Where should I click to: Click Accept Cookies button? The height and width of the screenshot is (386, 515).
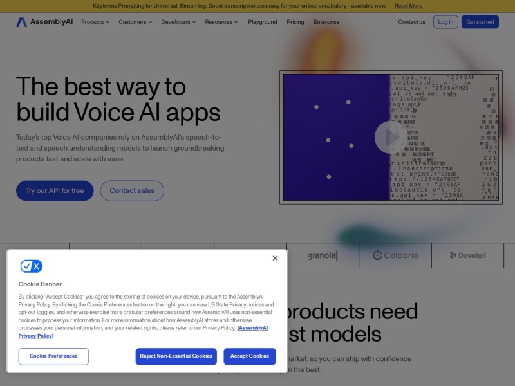point(250,356)
